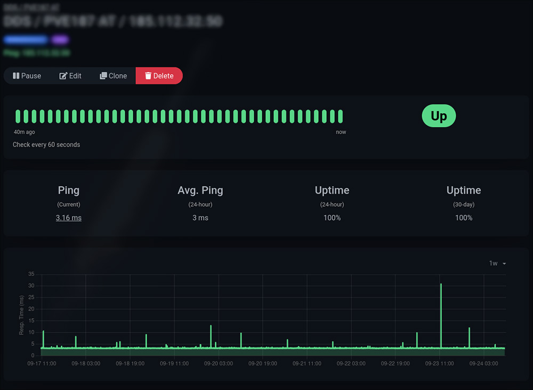Click the green Ping address text below tags
Image resolution: width=533 pixels, height=390 pixels.
pos(36,53)
